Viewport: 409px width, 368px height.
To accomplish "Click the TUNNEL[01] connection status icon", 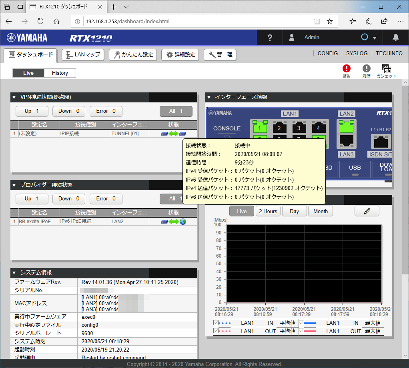I will pyautogui.click(x=173, y=134).
